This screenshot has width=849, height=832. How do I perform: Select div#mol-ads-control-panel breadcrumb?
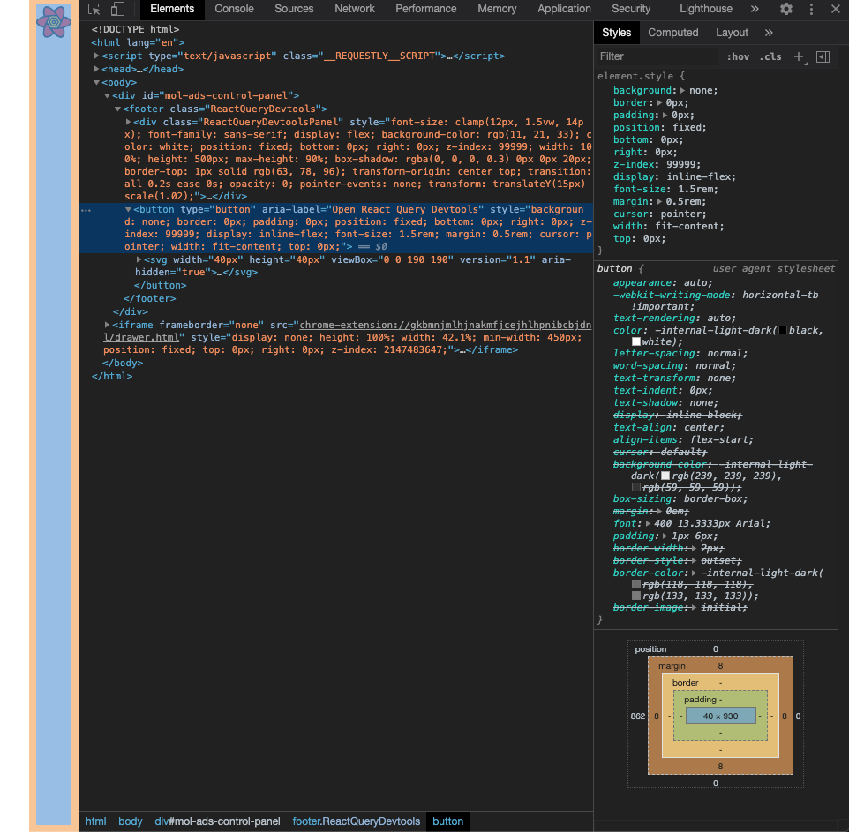pyautogui.click(x=218, y=821)
